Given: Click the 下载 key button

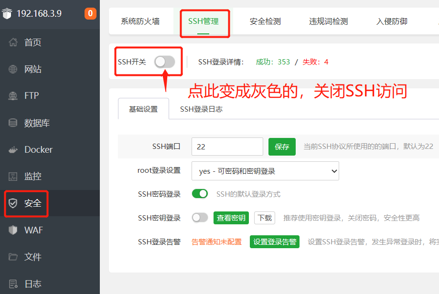Looking at the screenshot, I should [x=265, y=218].
